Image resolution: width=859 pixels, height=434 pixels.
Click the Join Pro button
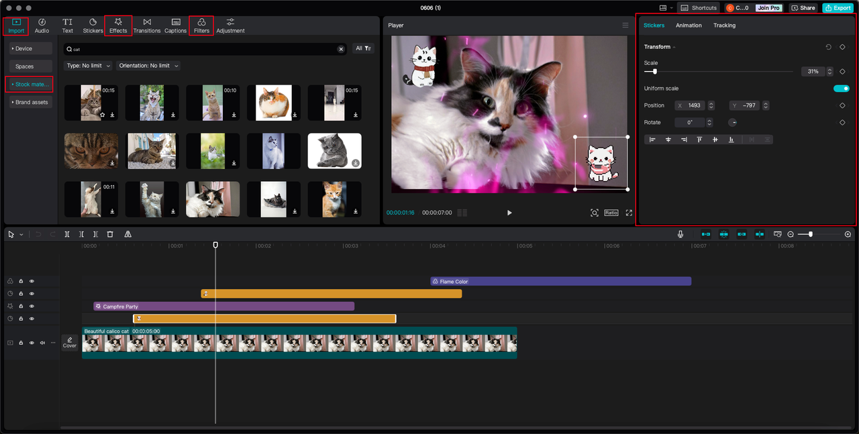click(768, 8)
